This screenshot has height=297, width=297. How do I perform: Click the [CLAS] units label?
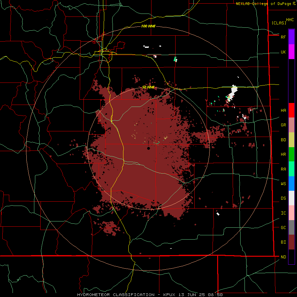[x=279, y=23]
